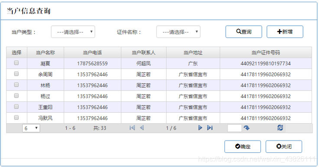Click the name cell 杨过
319x167 pixels.
(45, 96)
